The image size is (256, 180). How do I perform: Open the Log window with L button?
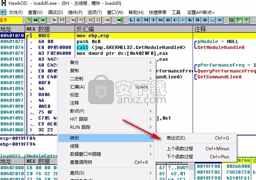tap(131, 20)
